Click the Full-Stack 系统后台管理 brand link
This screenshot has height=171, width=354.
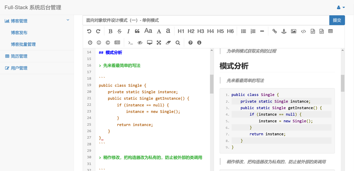[33, 7]
